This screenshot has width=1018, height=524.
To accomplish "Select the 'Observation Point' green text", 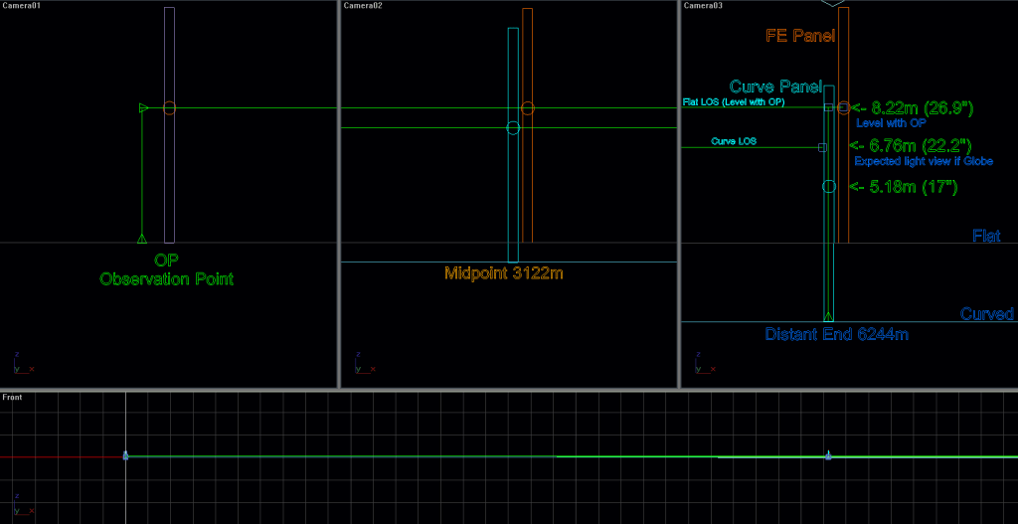I will tap(166, 279).
